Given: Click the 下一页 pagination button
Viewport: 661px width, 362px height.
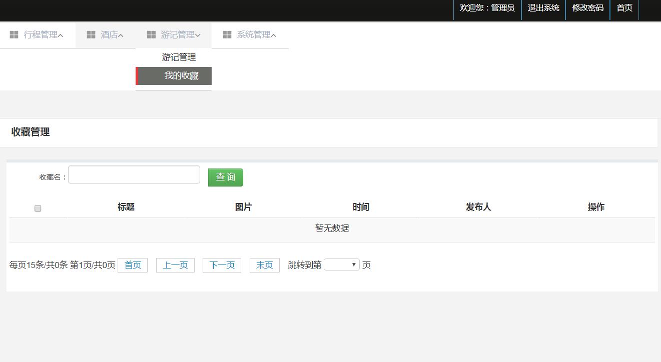Looking at the screenshot, I should click(222, 265).
